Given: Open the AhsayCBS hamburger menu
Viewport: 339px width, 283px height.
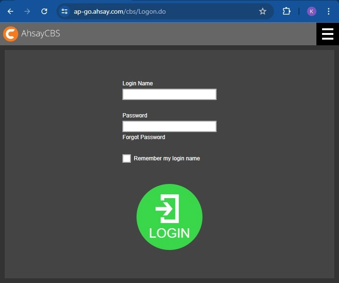Looking at the screenshot, I should (x=328, y=34).
